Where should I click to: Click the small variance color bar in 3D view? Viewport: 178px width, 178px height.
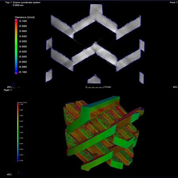click(18, 133)
